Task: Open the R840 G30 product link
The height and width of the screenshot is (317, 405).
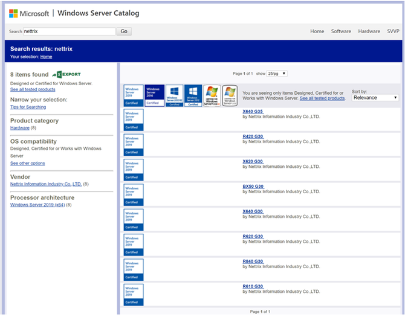Action: [253, 261]
